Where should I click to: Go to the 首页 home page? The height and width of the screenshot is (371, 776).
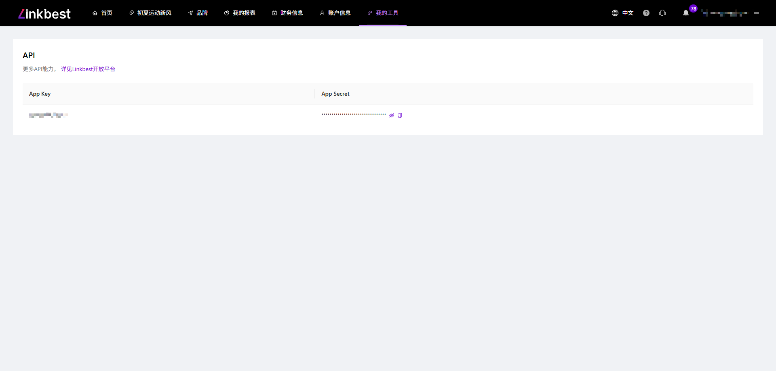point(102,13)
